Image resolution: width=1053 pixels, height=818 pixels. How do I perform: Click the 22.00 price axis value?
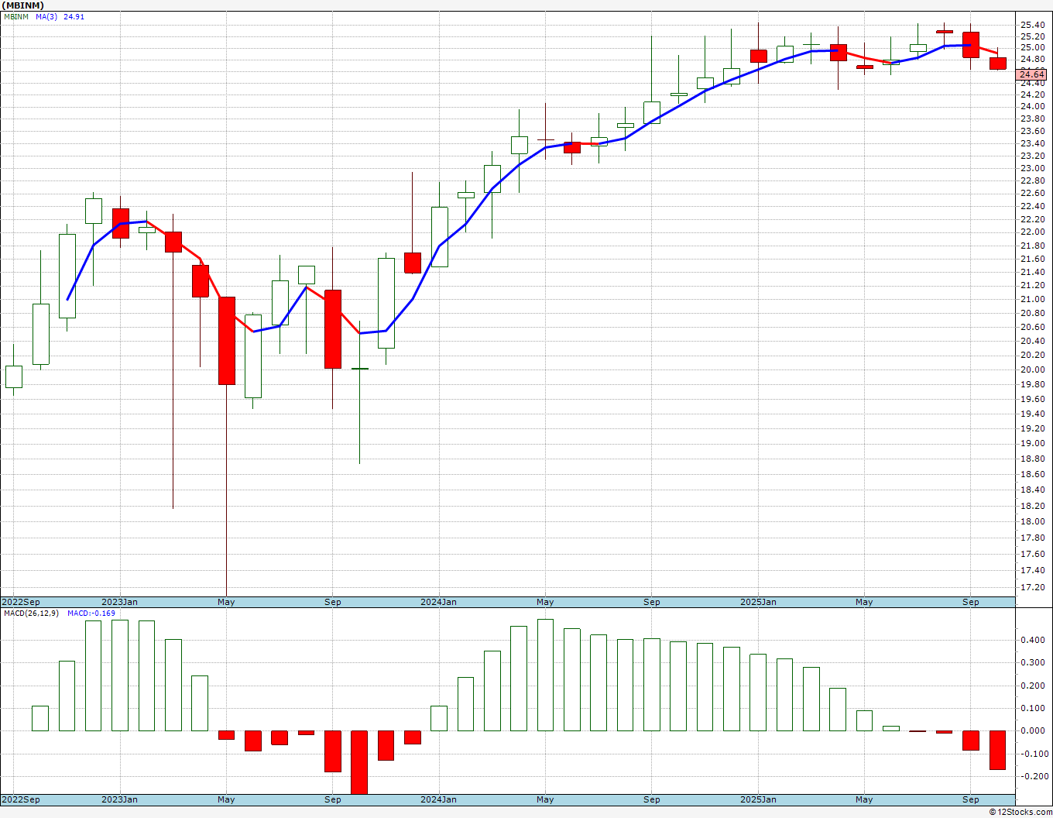click(x=1032, y=232)
